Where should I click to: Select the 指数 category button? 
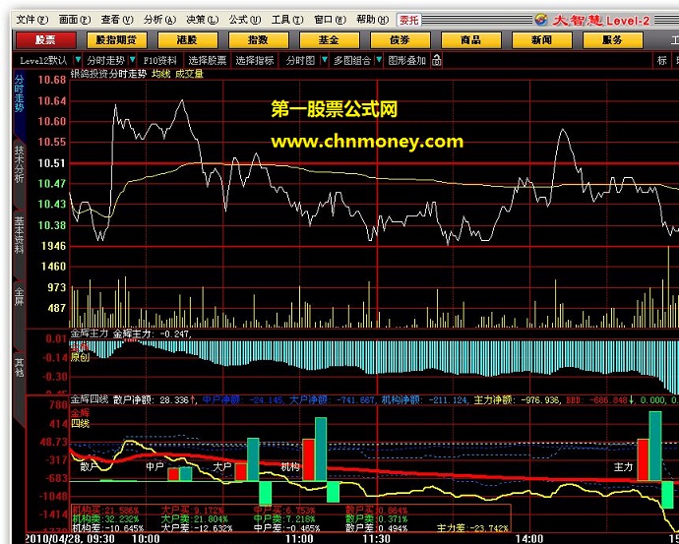[x=259, y=40]
